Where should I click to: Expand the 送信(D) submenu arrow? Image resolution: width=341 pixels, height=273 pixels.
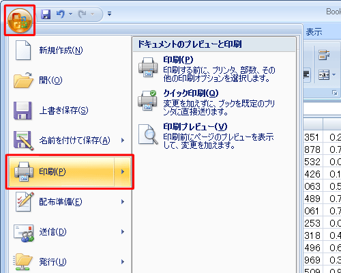pos(123,232)
